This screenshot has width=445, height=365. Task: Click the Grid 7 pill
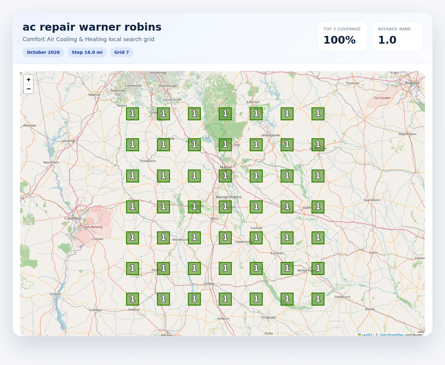click(x=121, y=52)
